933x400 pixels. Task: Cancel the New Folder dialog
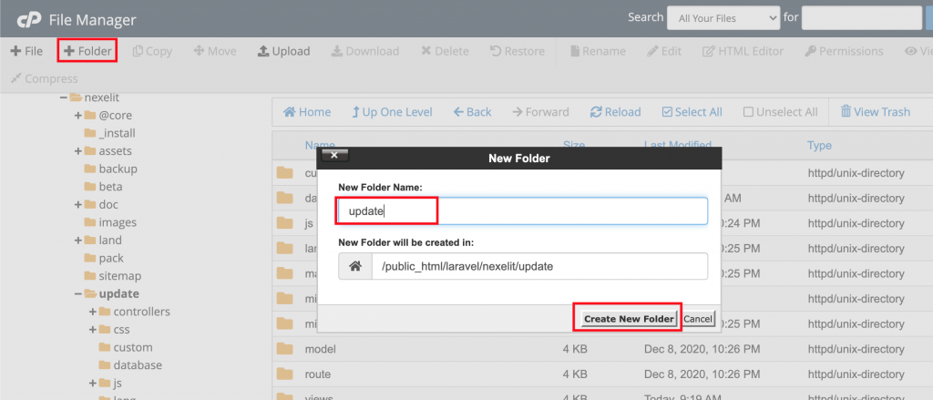point(697,319)
